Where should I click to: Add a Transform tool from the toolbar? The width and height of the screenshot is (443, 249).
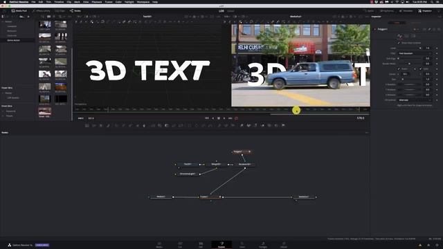tap(181, 125)
